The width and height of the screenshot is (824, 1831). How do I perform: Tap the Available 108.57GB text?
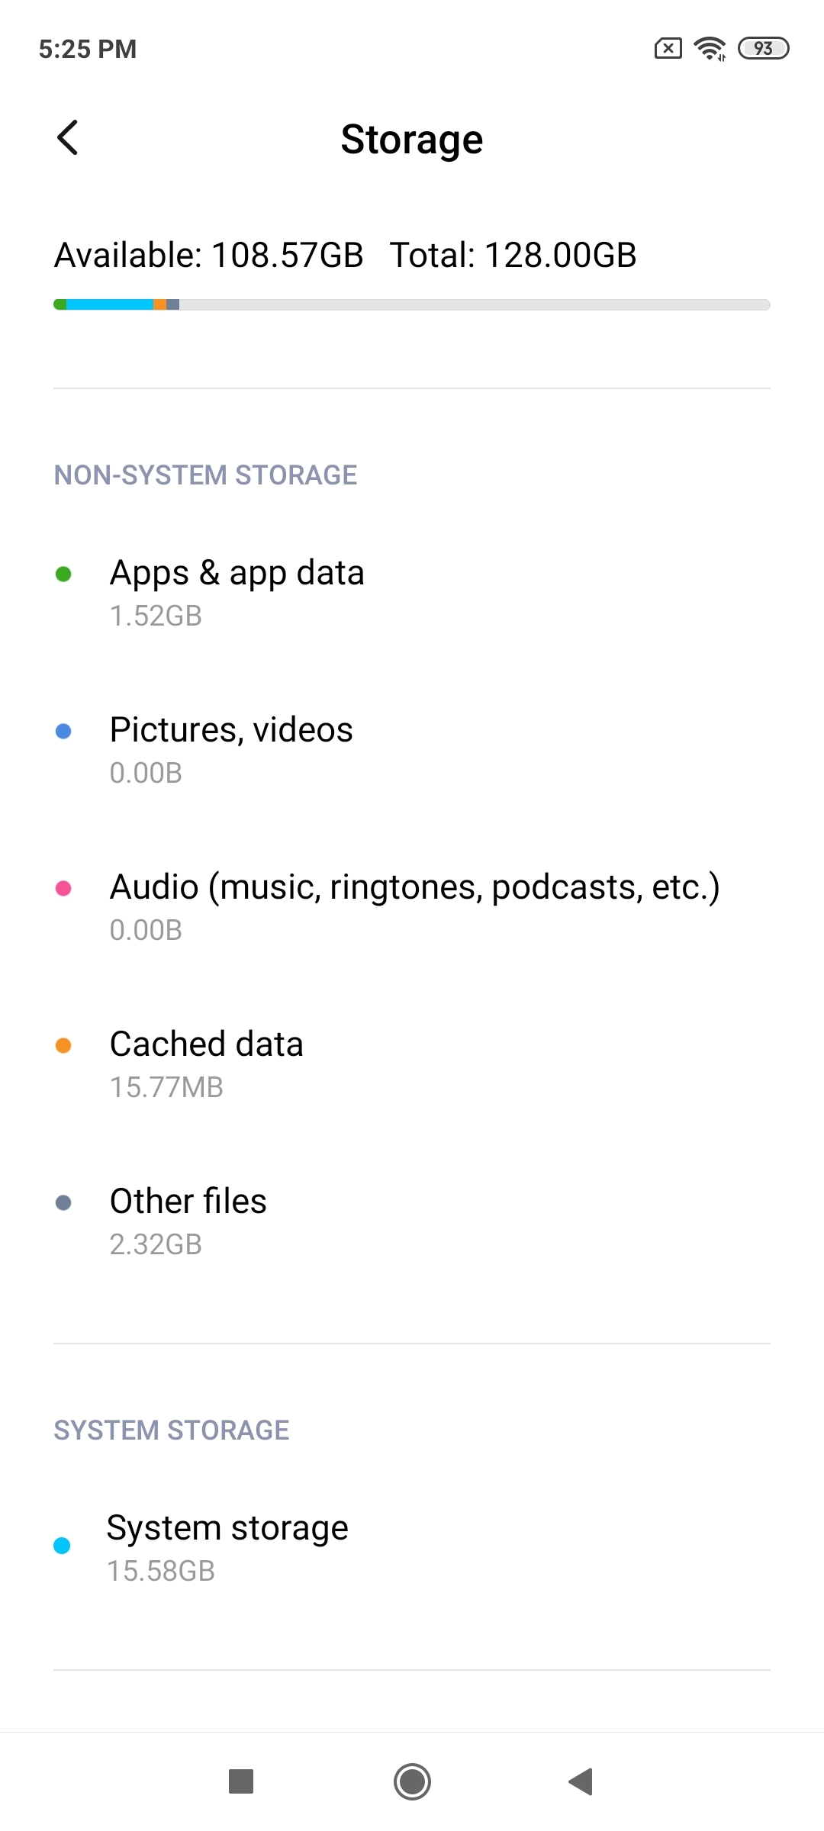tap(208, 256)
